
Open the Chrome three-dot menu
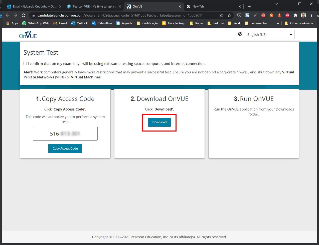(311, 15)
